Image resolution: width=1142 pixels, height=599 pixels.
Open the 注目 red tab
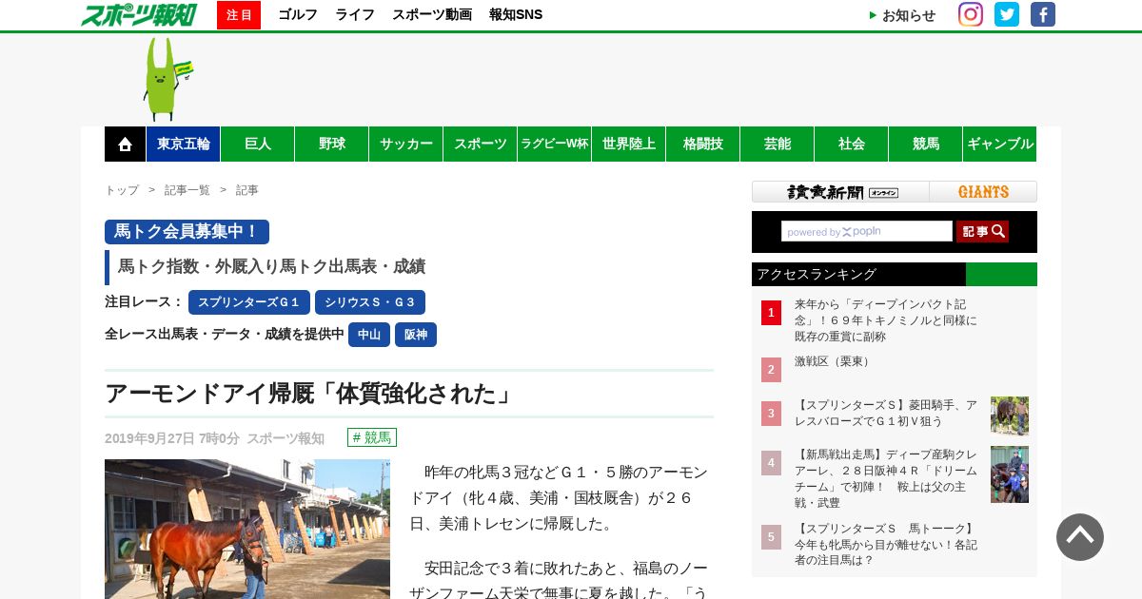(239, 15)
